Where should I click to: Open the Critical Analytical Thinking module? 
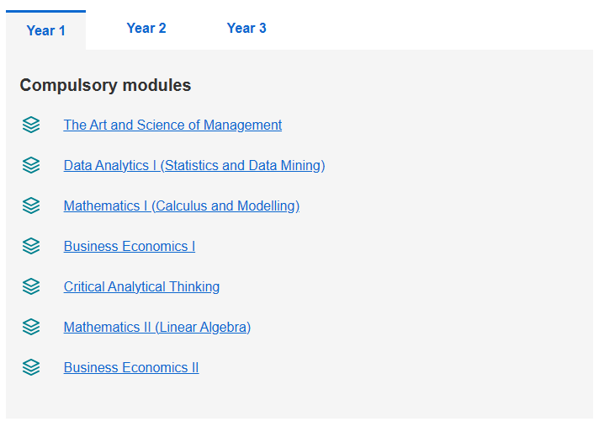(x=141, y=286)
